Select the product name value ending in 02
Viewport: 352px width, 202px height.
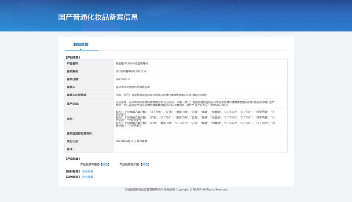tap(132, 63)
